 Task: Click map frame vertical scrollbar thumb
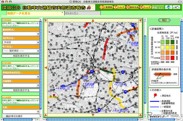point(145,70)
